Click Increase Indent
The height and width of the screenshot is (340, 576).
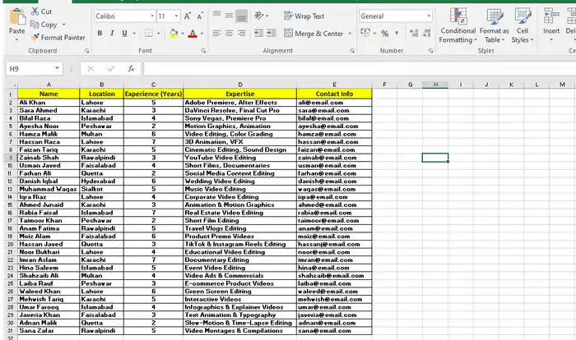point(271,34)
